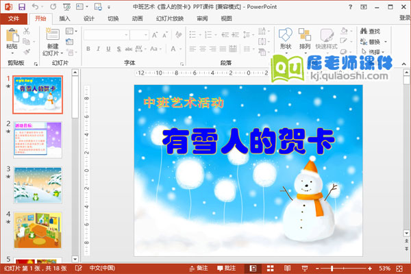The image size is (411, 274).
Task: Click the Copy icon
Action: (x=26, y=41)
